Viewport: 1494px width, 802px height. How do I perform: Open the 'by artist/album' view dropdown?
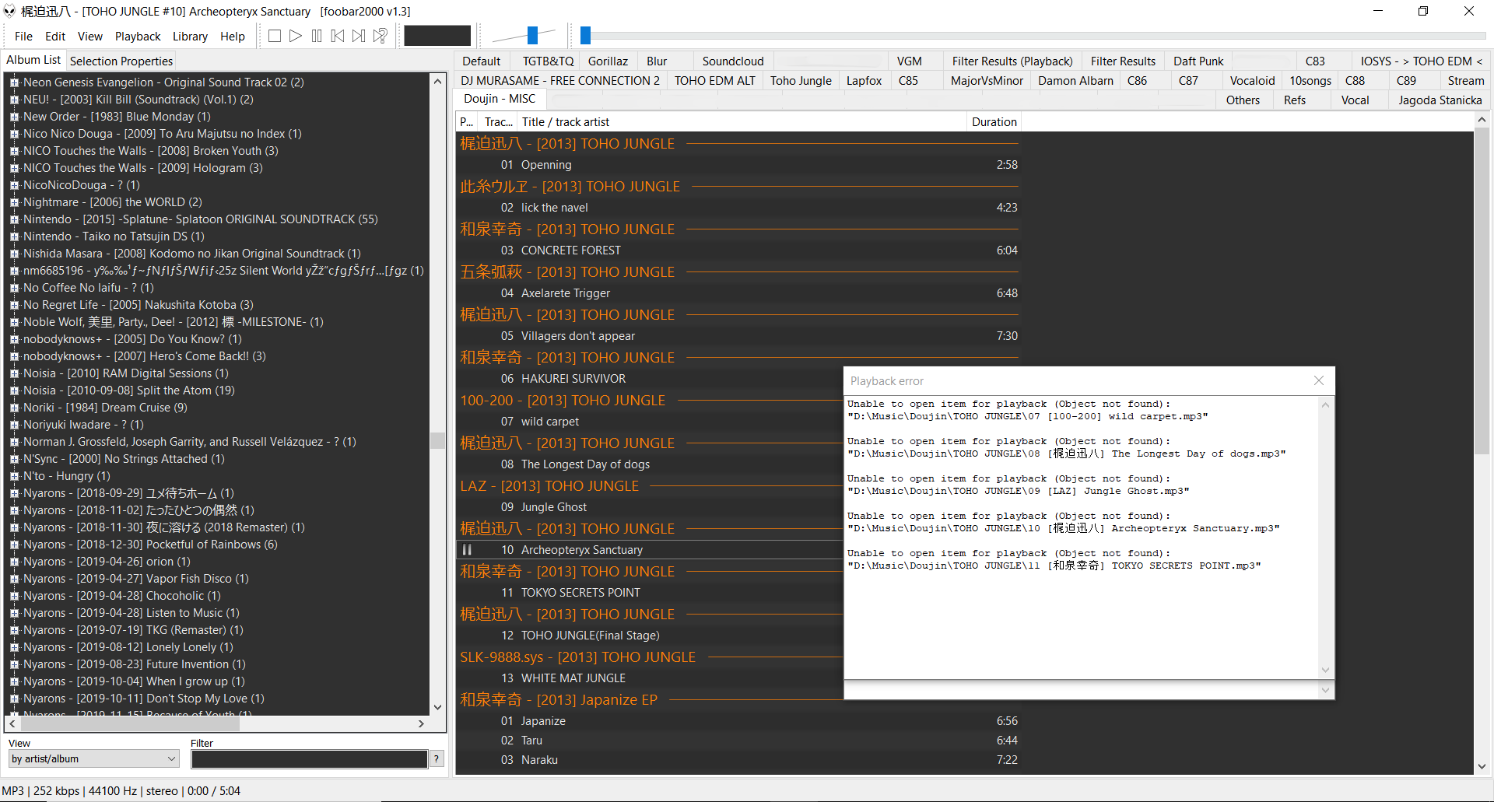point(94,758)
